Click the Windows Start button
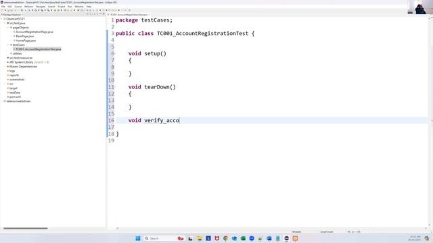The height and width of the screenshot is (243, 433). pyautogui.click(x=138, y=238)
